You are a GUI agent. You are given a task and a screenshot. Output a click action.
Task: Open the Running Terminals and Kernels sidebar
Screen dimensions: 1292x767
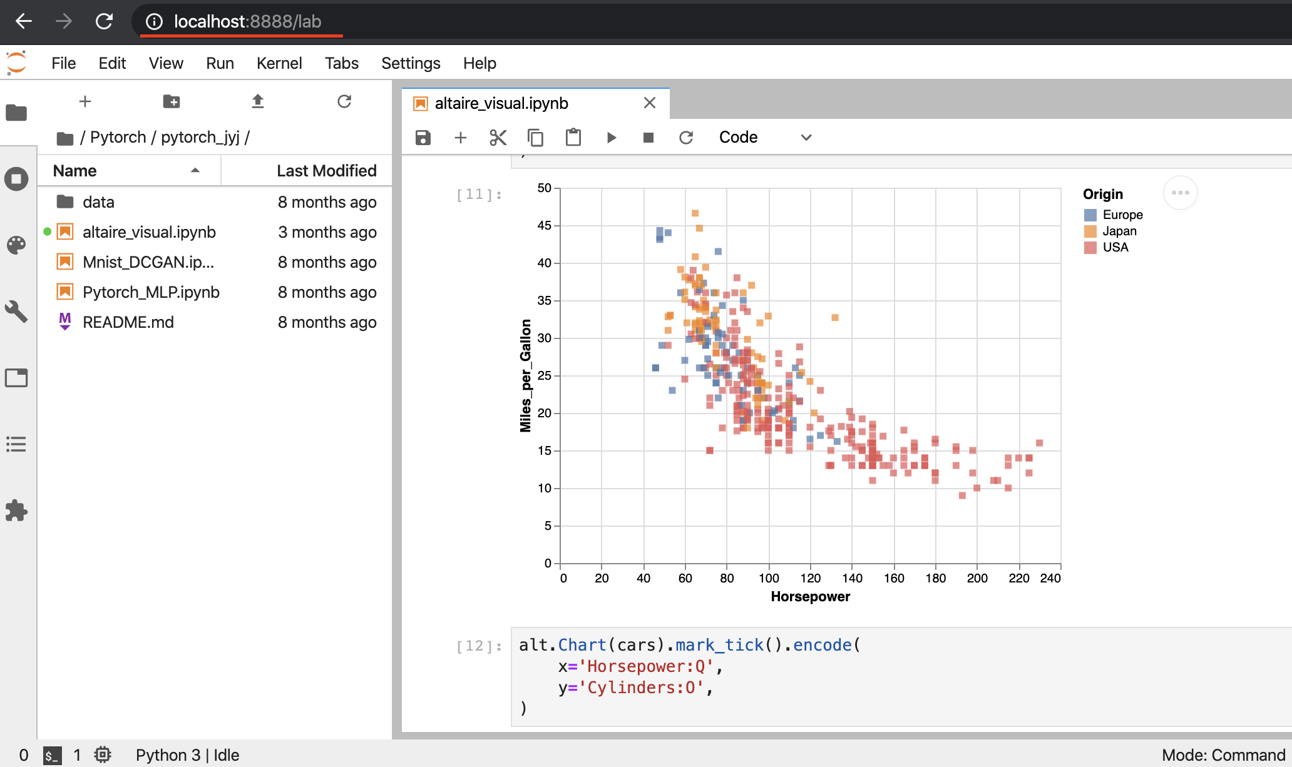coord(16,180)
